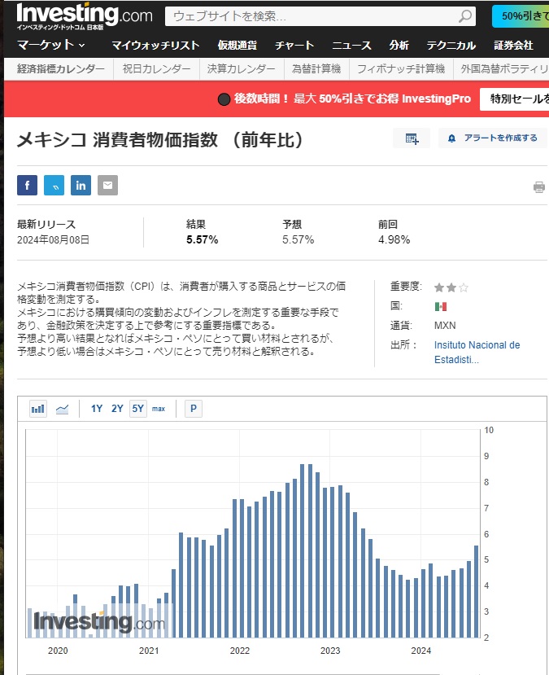Share page on LinkedIn
The width and height of the screenshot is (549, 675).
click(x=81, y=186)
